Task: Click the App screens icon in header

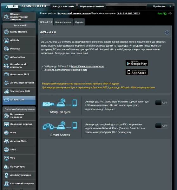Action: 165,14
